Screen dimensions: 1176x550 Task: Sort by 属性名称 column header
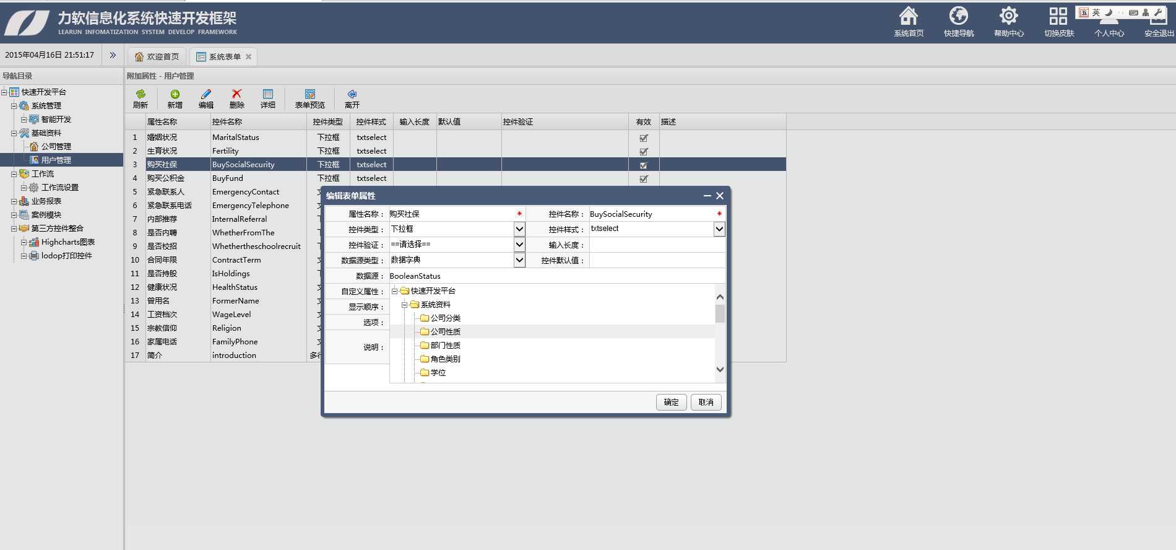(x=178, y=122)
